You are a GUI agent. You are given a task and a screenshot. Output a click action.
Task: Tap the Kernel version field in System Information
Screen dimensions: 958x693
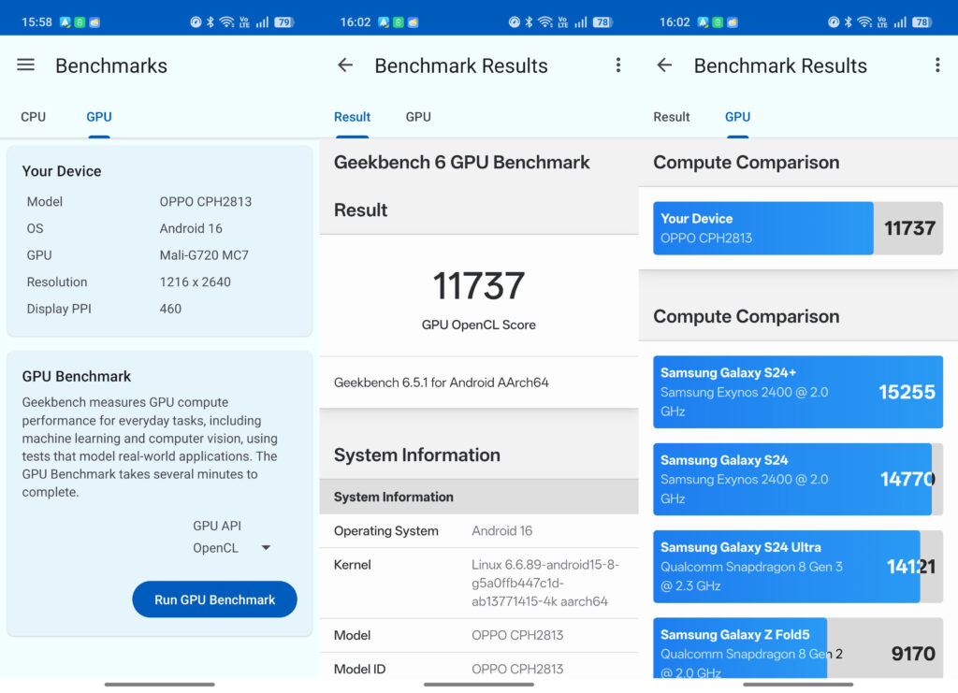[x=478, y=582]
